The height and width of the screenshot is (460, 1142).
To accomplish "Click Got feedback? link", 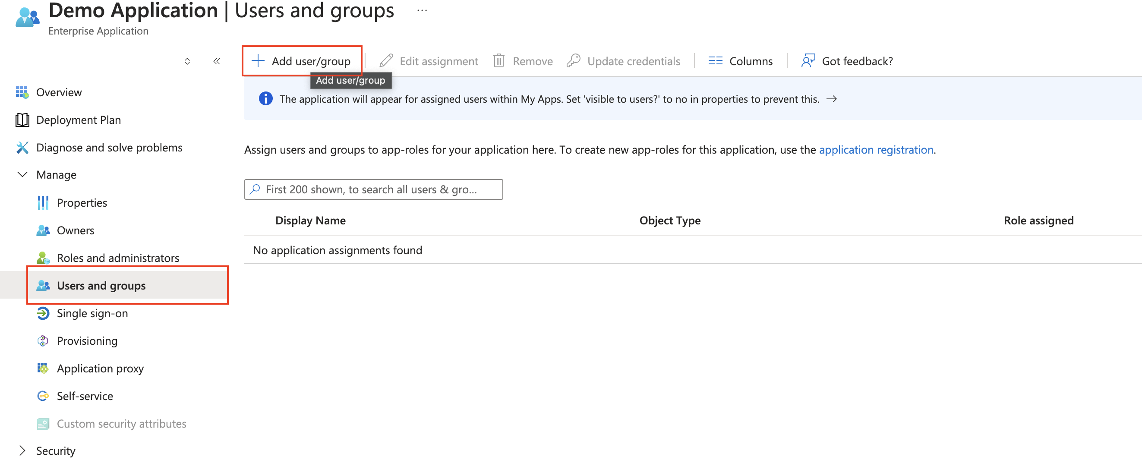I will 857,61.
